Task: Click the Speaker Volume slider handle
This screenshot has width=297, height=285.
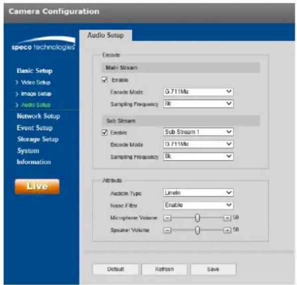Action: (197, 231)
